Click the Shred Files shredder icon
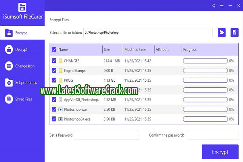 click(x=9, y=99)
